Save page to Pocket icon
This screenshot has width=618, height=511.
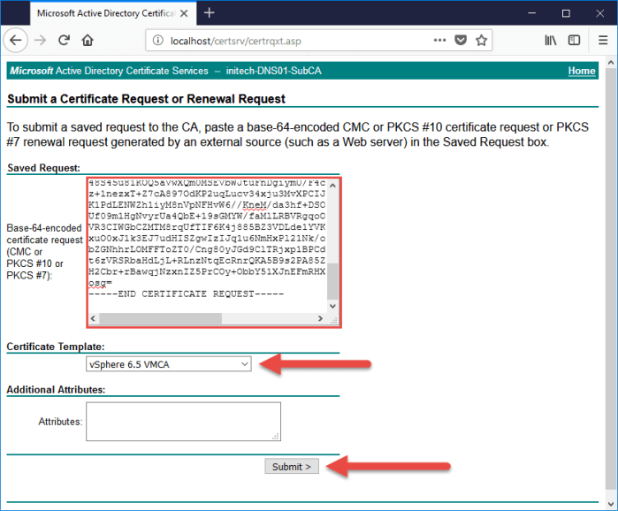click(x=461, y=40)
